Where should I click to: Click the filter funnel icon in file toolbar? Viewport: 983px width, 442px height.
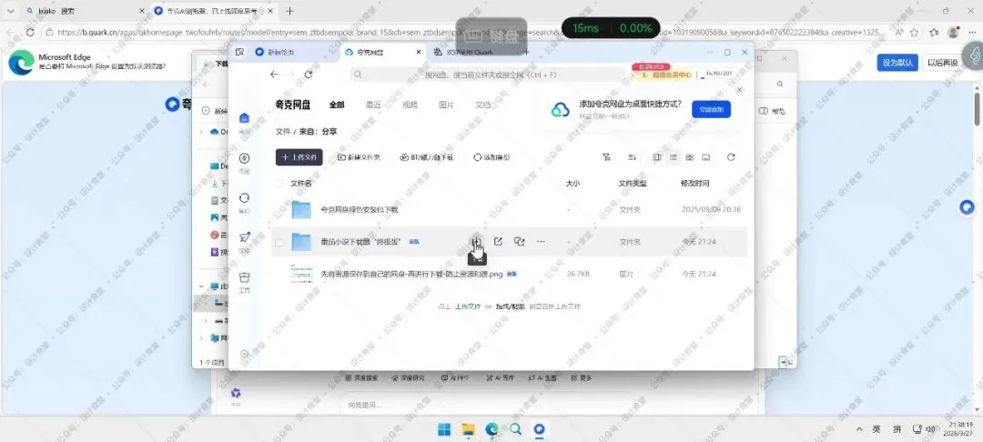click(606, 157)
